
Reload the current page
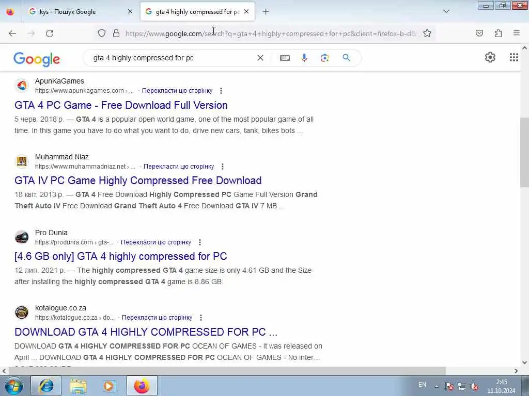coord(50,34)
